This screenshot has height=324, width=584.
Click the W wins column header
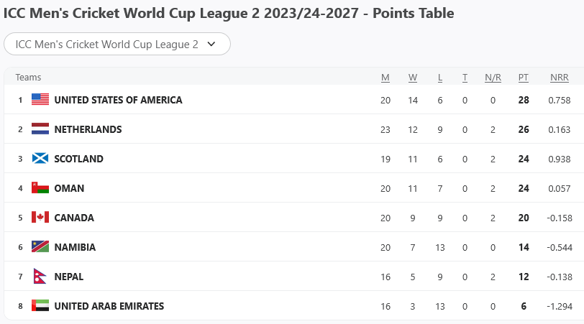click(x=413, y=78)
